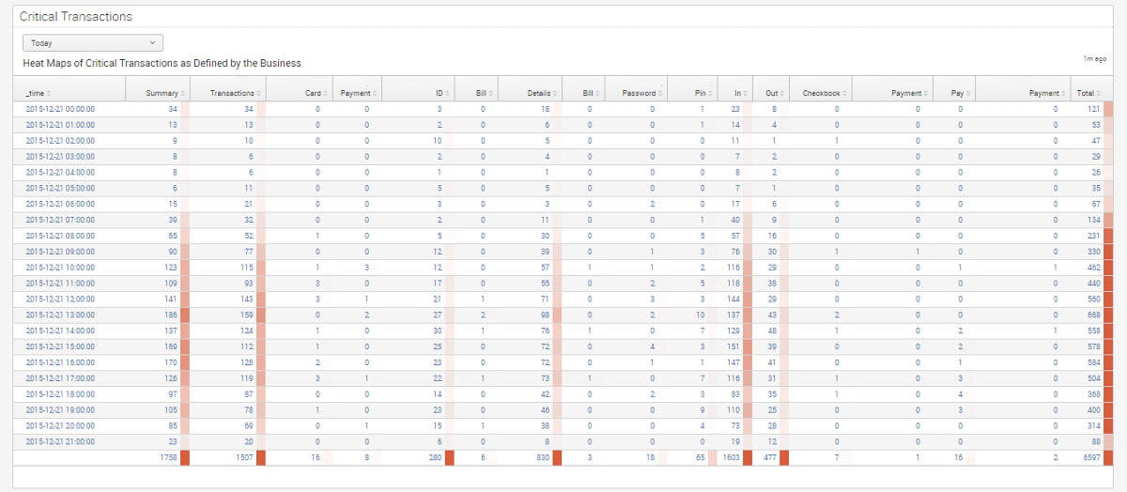1127x492 pixels.
Task: Click sort icon beside Details header
Action: (556, 94)
